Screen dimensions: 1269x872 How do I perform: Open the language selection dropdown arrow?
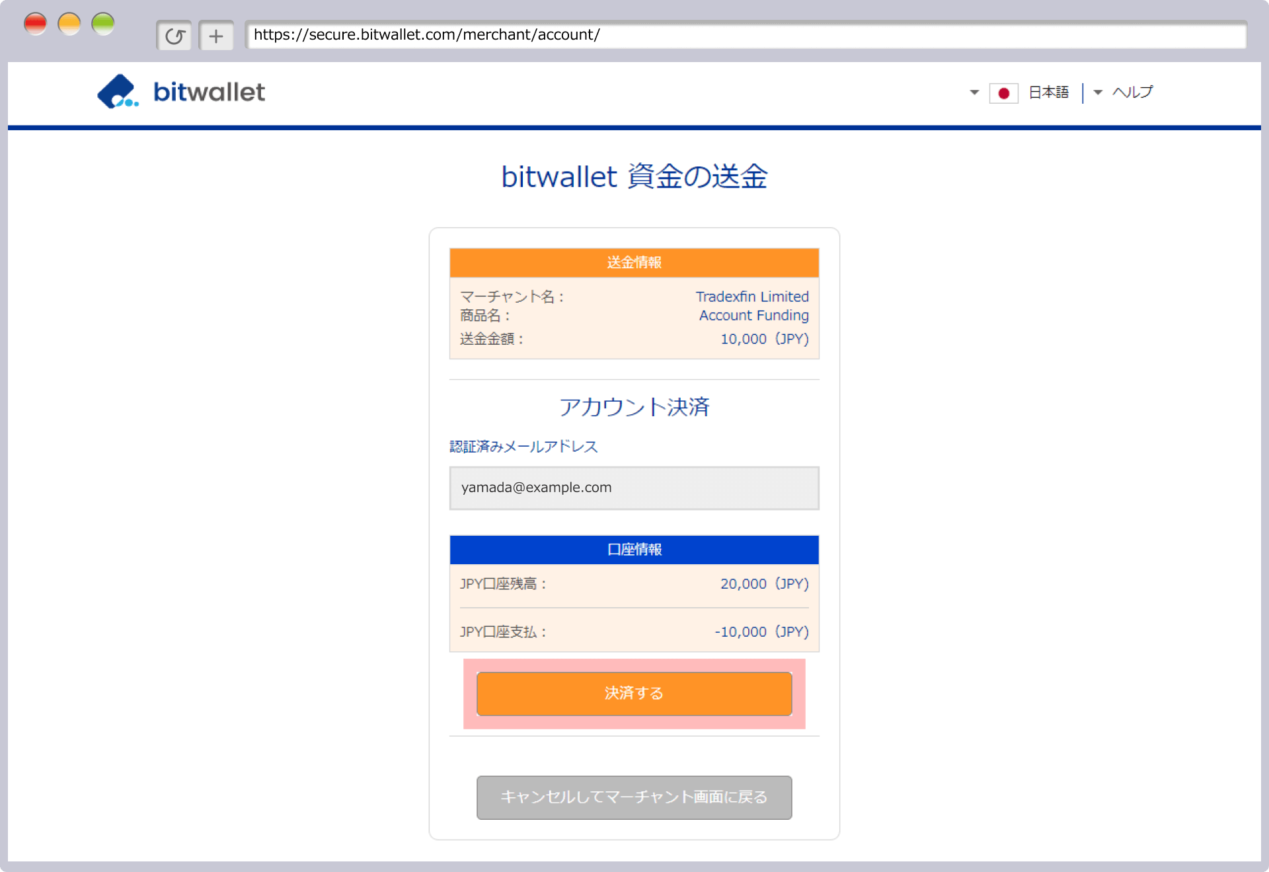(973, 93)
